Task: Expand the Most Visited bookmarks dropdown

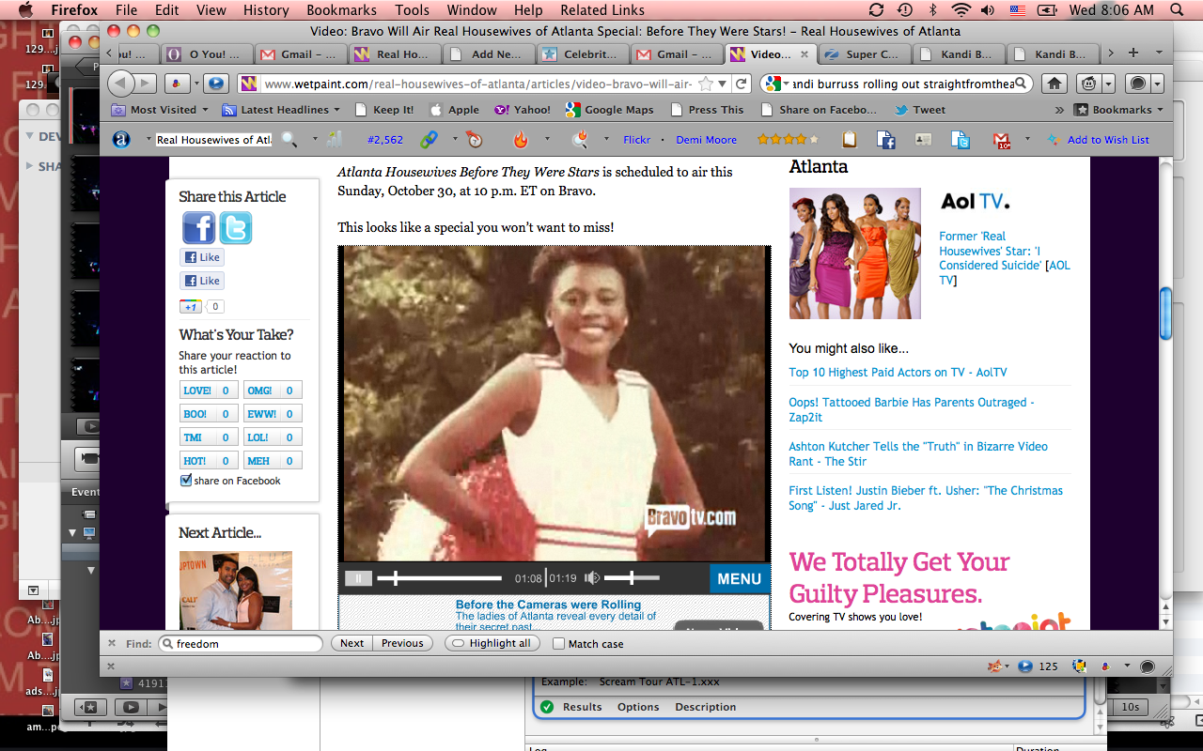Action: click(162, 110)
